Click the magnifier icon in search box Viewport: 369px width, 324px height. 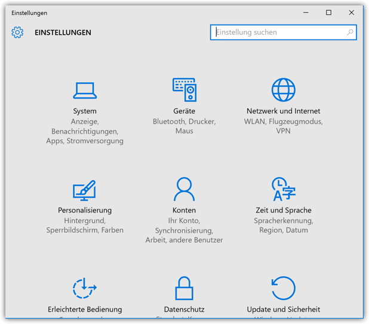click(x=350, y=32)
